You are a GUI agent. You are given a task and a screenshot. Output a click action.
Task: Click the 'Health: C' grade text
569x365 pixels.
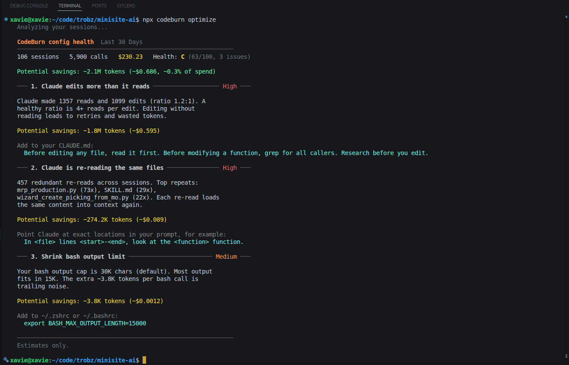coord(169,57)
